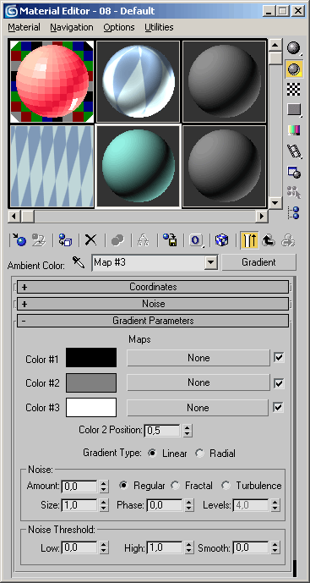
Task: Click the Gradient map type button
Action: tap(258, 262)
